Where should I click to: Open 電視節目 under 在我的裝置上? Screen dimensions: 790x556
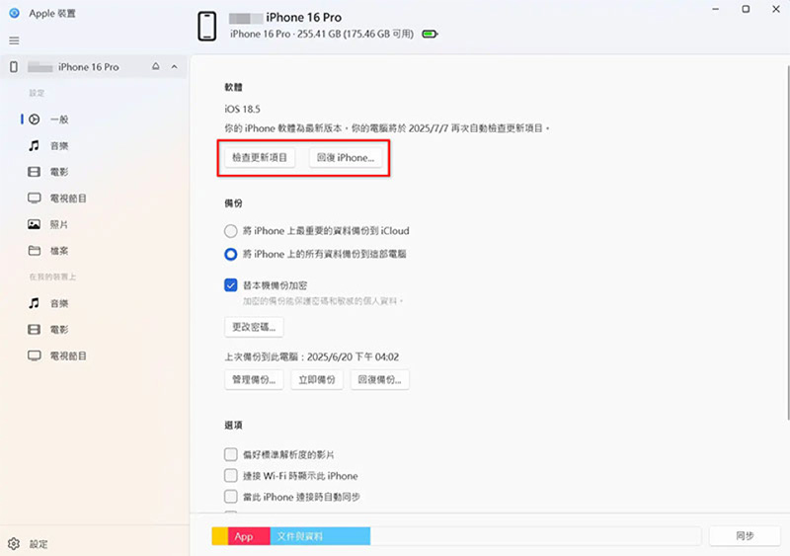coord(68,356)
